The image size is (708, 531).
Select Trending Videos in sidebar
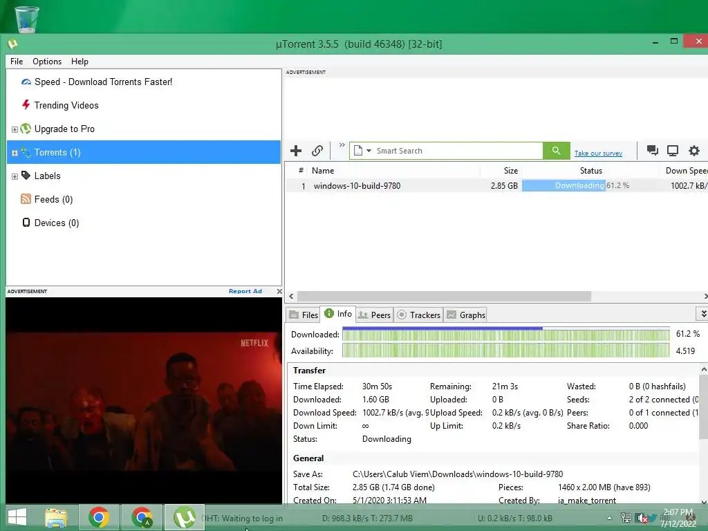(66, 105)
